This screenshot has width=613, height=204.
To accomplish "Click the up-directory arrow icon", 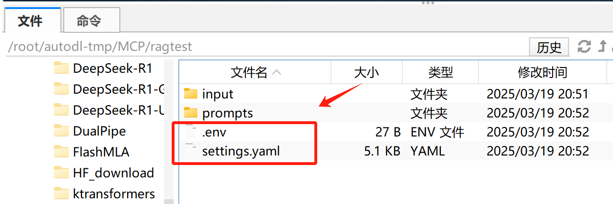I will [x=603, y=47].
